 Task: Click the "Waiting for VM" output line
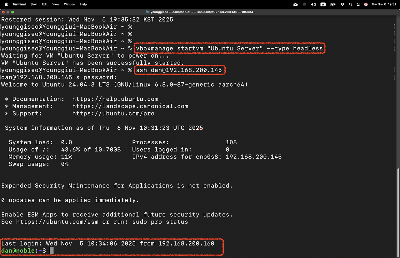[85, 56]
